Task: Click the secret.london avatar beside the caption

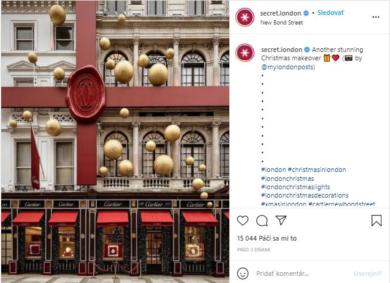Action: (x=245, y=53)
